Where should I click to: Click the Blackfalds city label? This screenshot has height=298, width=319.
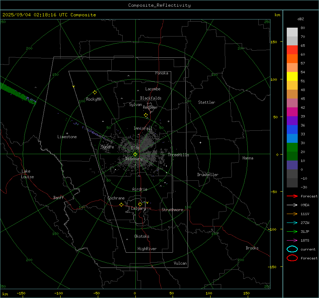[151, 98]
